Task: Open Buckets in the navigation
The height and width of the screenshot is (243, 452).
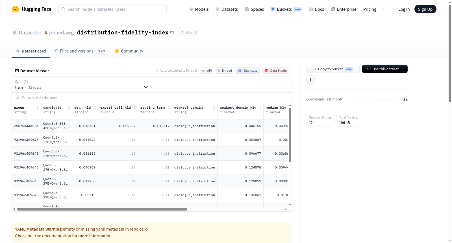Action: click(286, 9)
